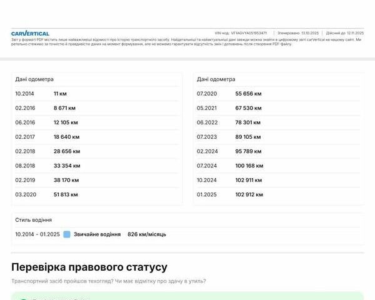Select the reading 102 912 км
The image size is (375, 300).
249,194
